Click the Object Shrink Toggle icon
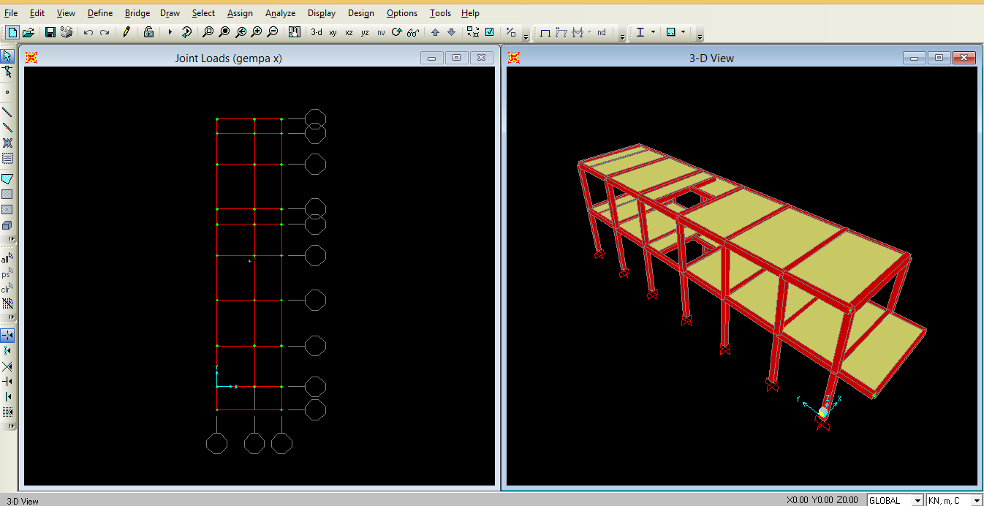This screenshot has width=984, height=506. coord(473,32)
